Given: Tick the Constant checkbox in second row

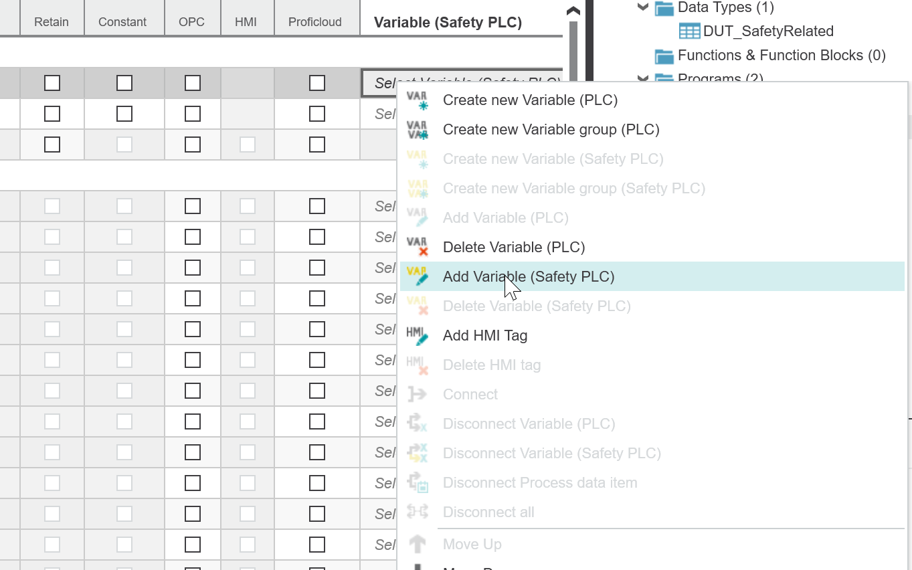Looking at the screenshot, I should (x=124, y=114).
